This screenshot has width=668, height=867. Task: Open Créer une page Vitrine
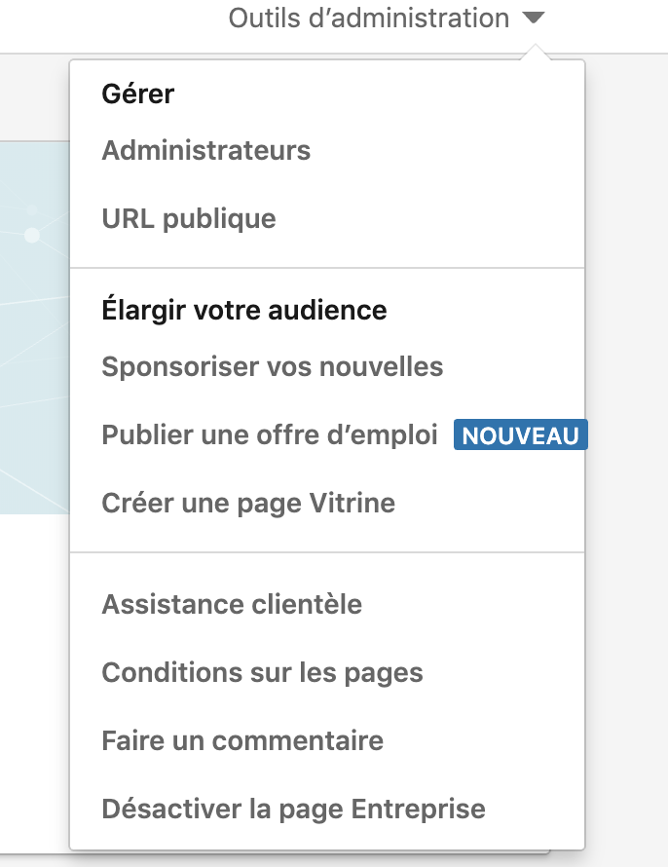point(248,504)
